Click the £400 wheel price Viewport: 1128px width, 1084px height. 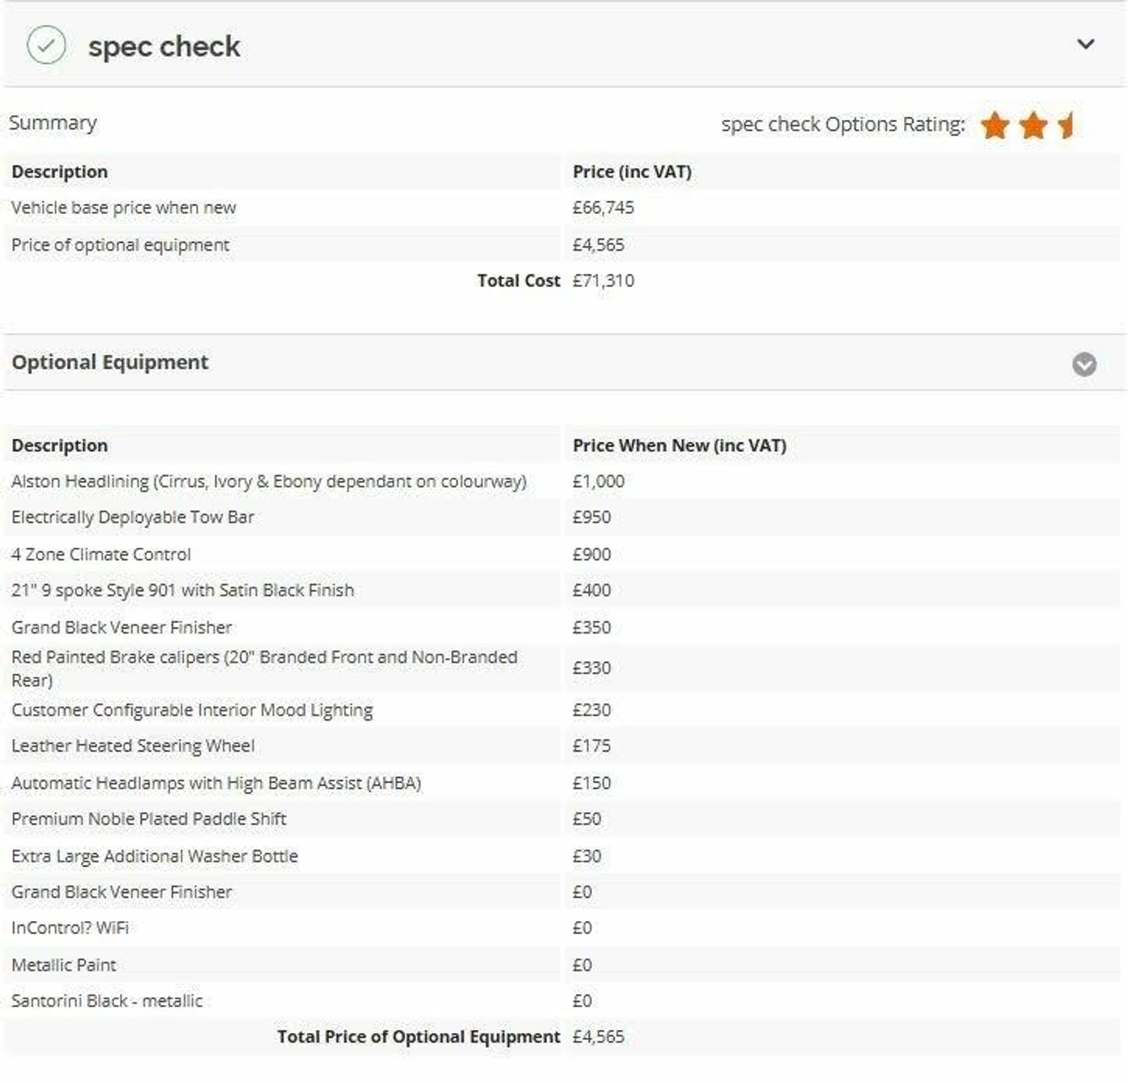591,590
